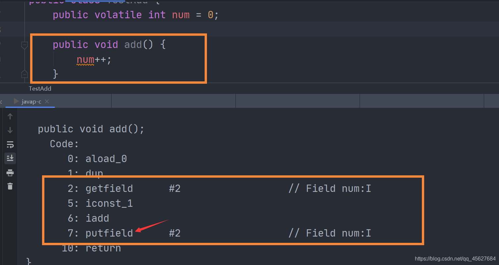The height and width of the screenshot is (265, 499).
Task: Click the iconst_1 instruction line
Action: (x=100, y=203)
